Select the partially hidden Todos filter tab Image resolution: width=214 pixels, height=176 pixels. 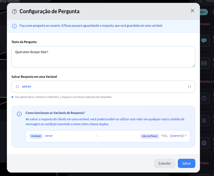(x=204, y=12)
